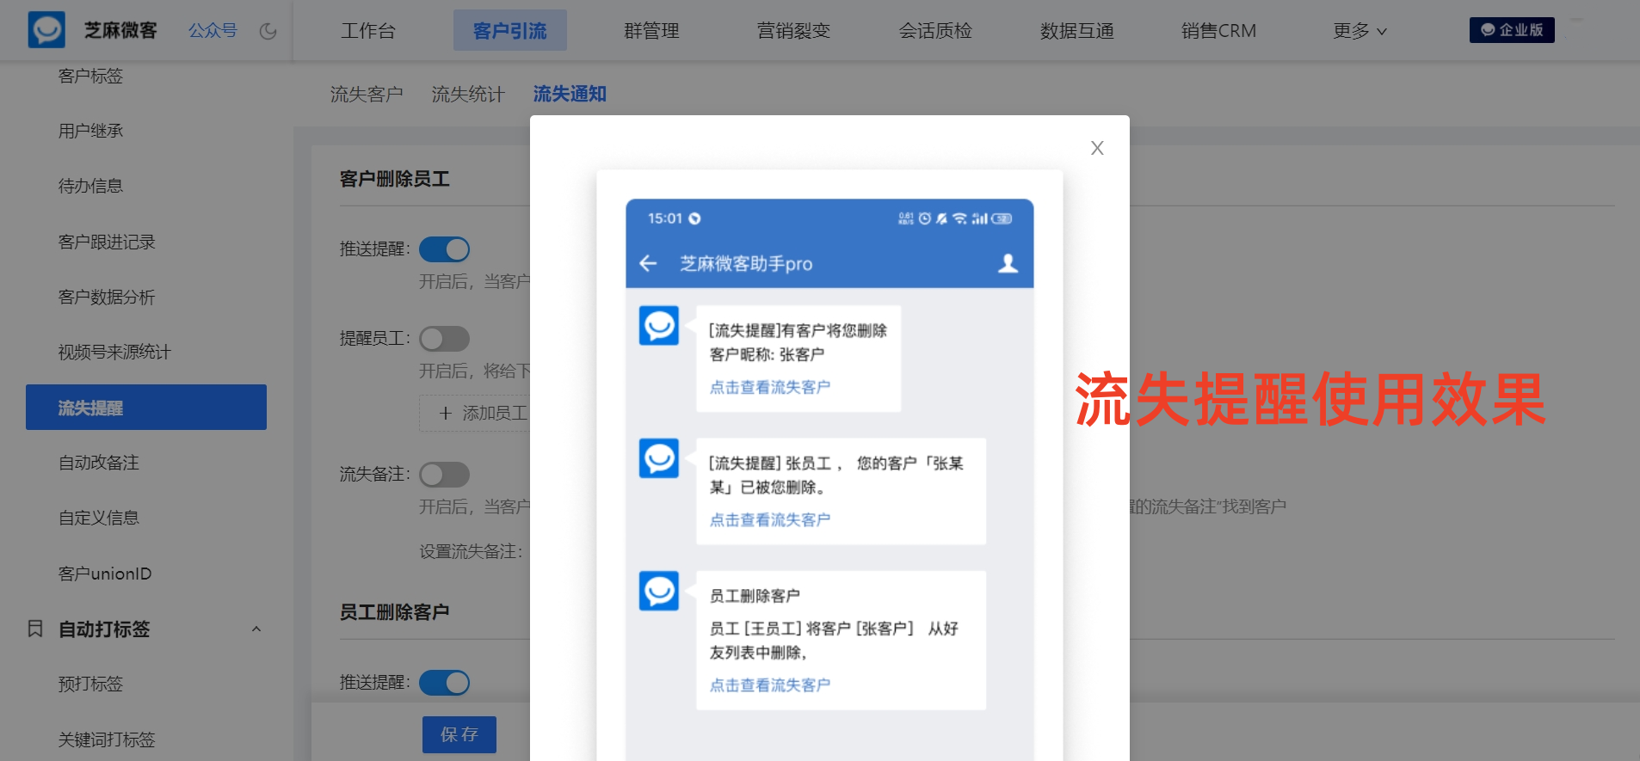Screen dimensions: 1640x761
Task: Open the 营销裂变 tab
Action: [x=793, y=31]
